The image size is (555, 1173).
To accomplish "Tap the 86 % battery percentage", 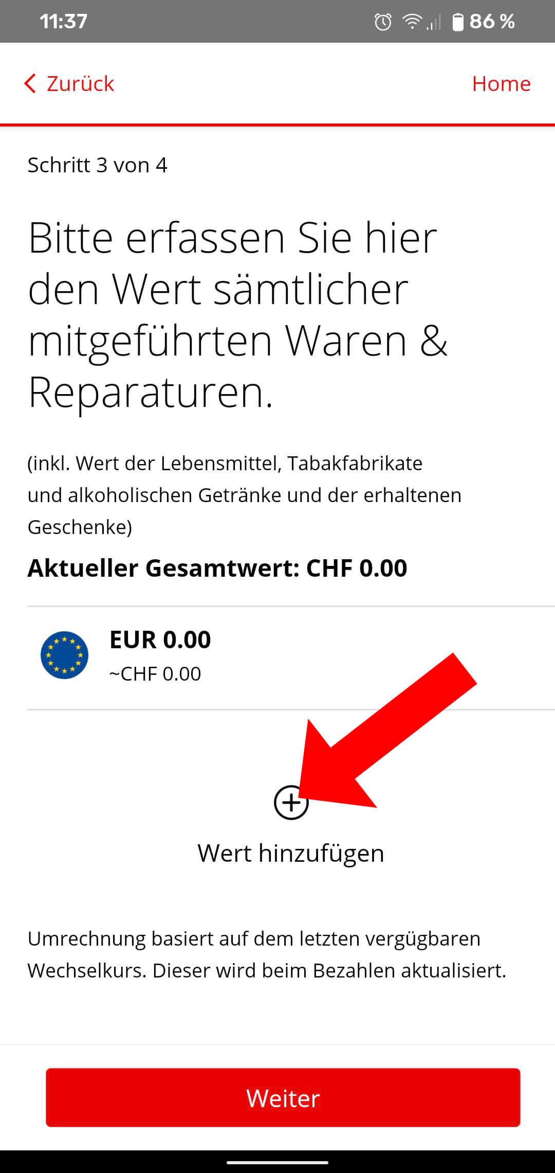I will coord(492,22).
